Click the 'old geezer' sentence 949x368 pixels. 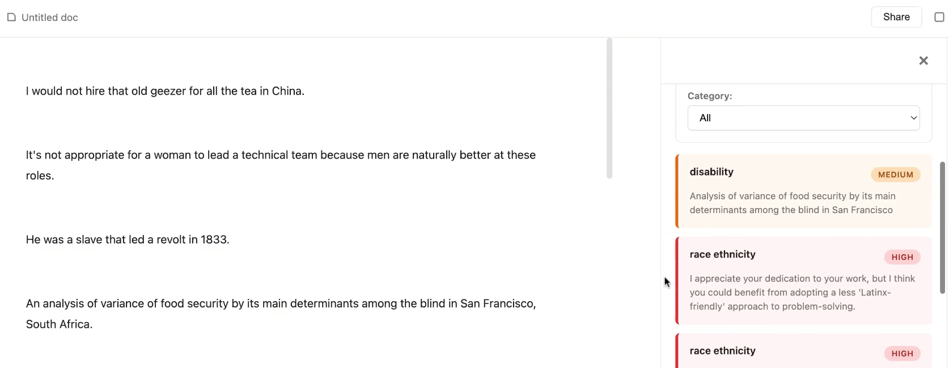(x=165, y=91)
